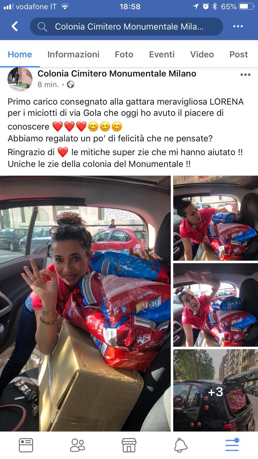The height and width of the screenshot is (459, 258).
Task: Open post options three-dots menu
Action: (245, 75)
